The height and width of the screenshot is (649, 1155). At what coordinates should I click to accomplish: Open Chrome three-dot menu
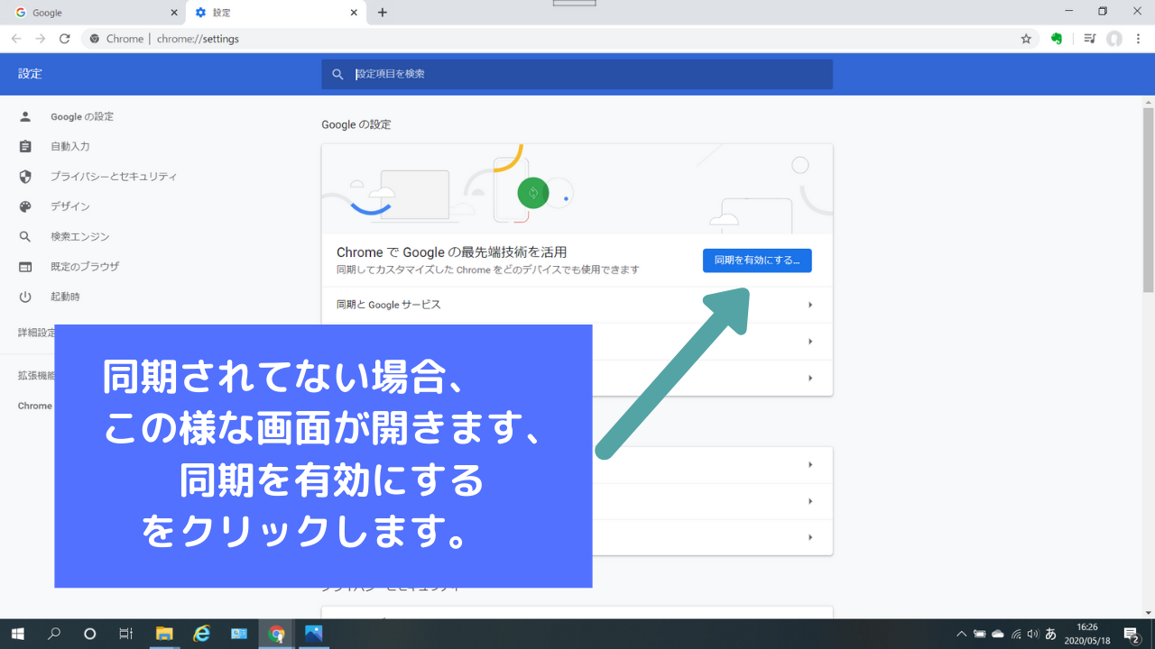(x=1140, y=39)
